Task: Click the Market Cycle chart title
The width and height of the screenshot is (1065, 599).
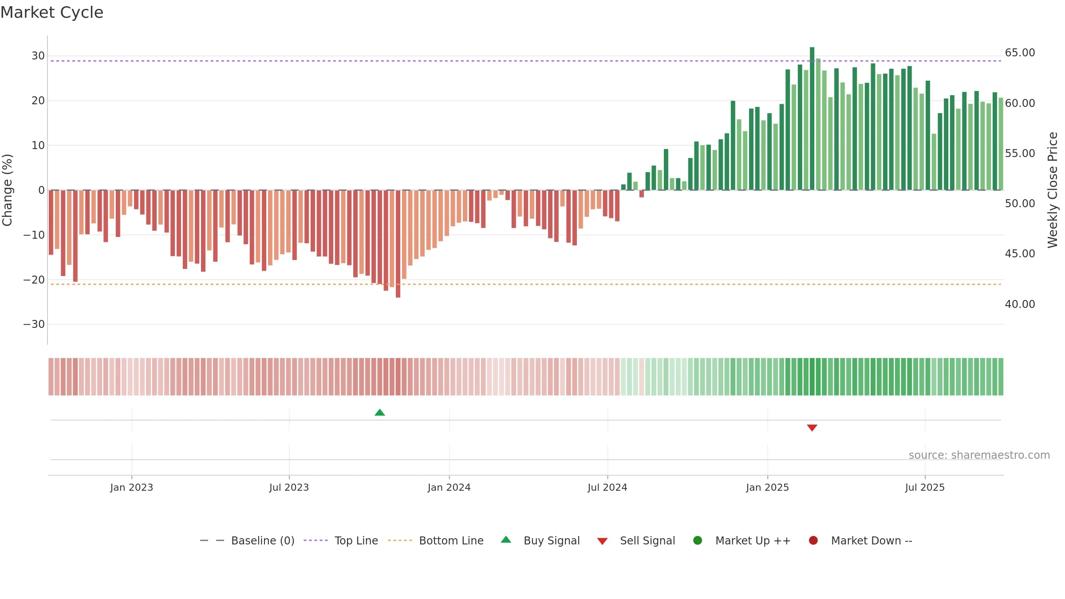Action: [x=52, y=12]
